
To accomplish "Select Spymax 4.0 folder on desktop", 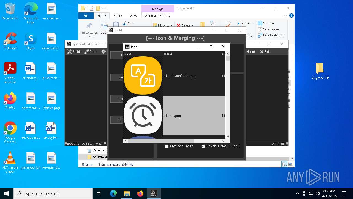I will [320, 71].
